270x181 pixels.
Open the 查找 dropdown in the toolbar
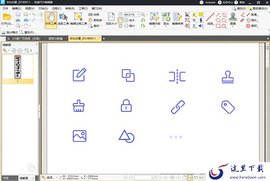coord(95,26)
